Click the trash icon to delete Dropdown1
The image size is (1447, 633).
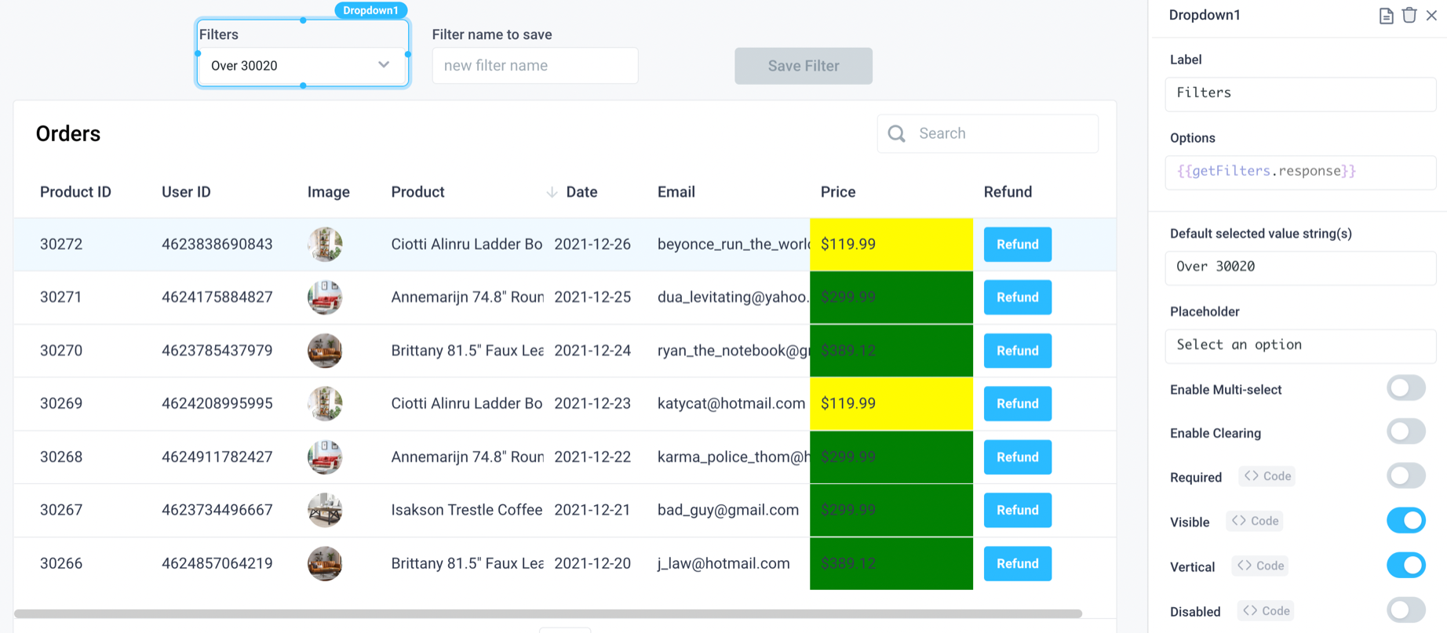(1409, 16)
